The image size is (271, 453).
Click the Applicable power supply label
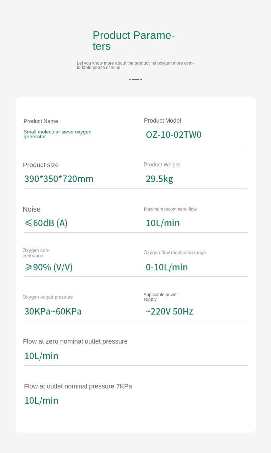(x=161, y=297)
